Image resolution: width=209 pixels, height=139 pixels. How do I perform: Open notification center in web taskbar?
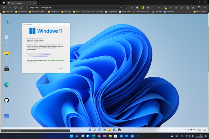coord(205,130)
